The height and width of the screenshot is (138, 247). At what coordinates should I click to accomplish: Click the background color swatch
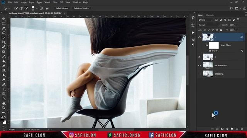click(5, 122)
